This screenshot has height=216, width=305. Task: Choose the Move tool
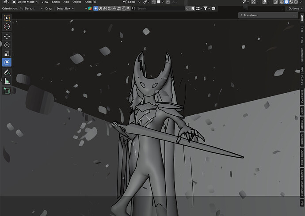click(7, 36)
